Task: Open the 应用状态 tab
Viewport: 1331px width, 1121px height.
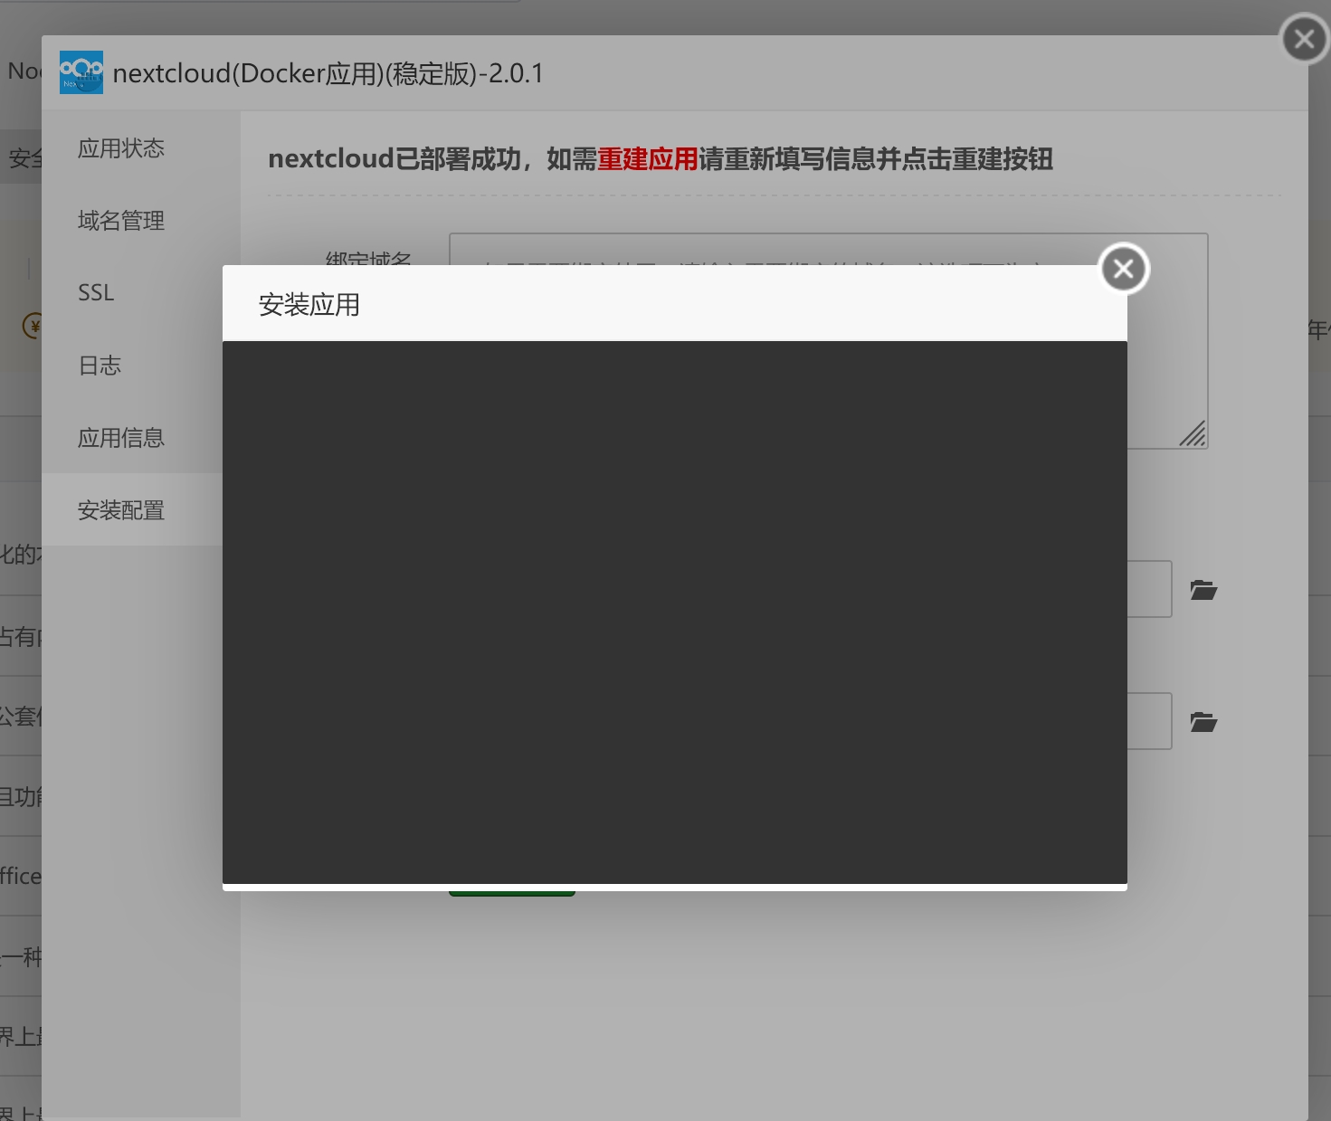Action: coord(121,148)
